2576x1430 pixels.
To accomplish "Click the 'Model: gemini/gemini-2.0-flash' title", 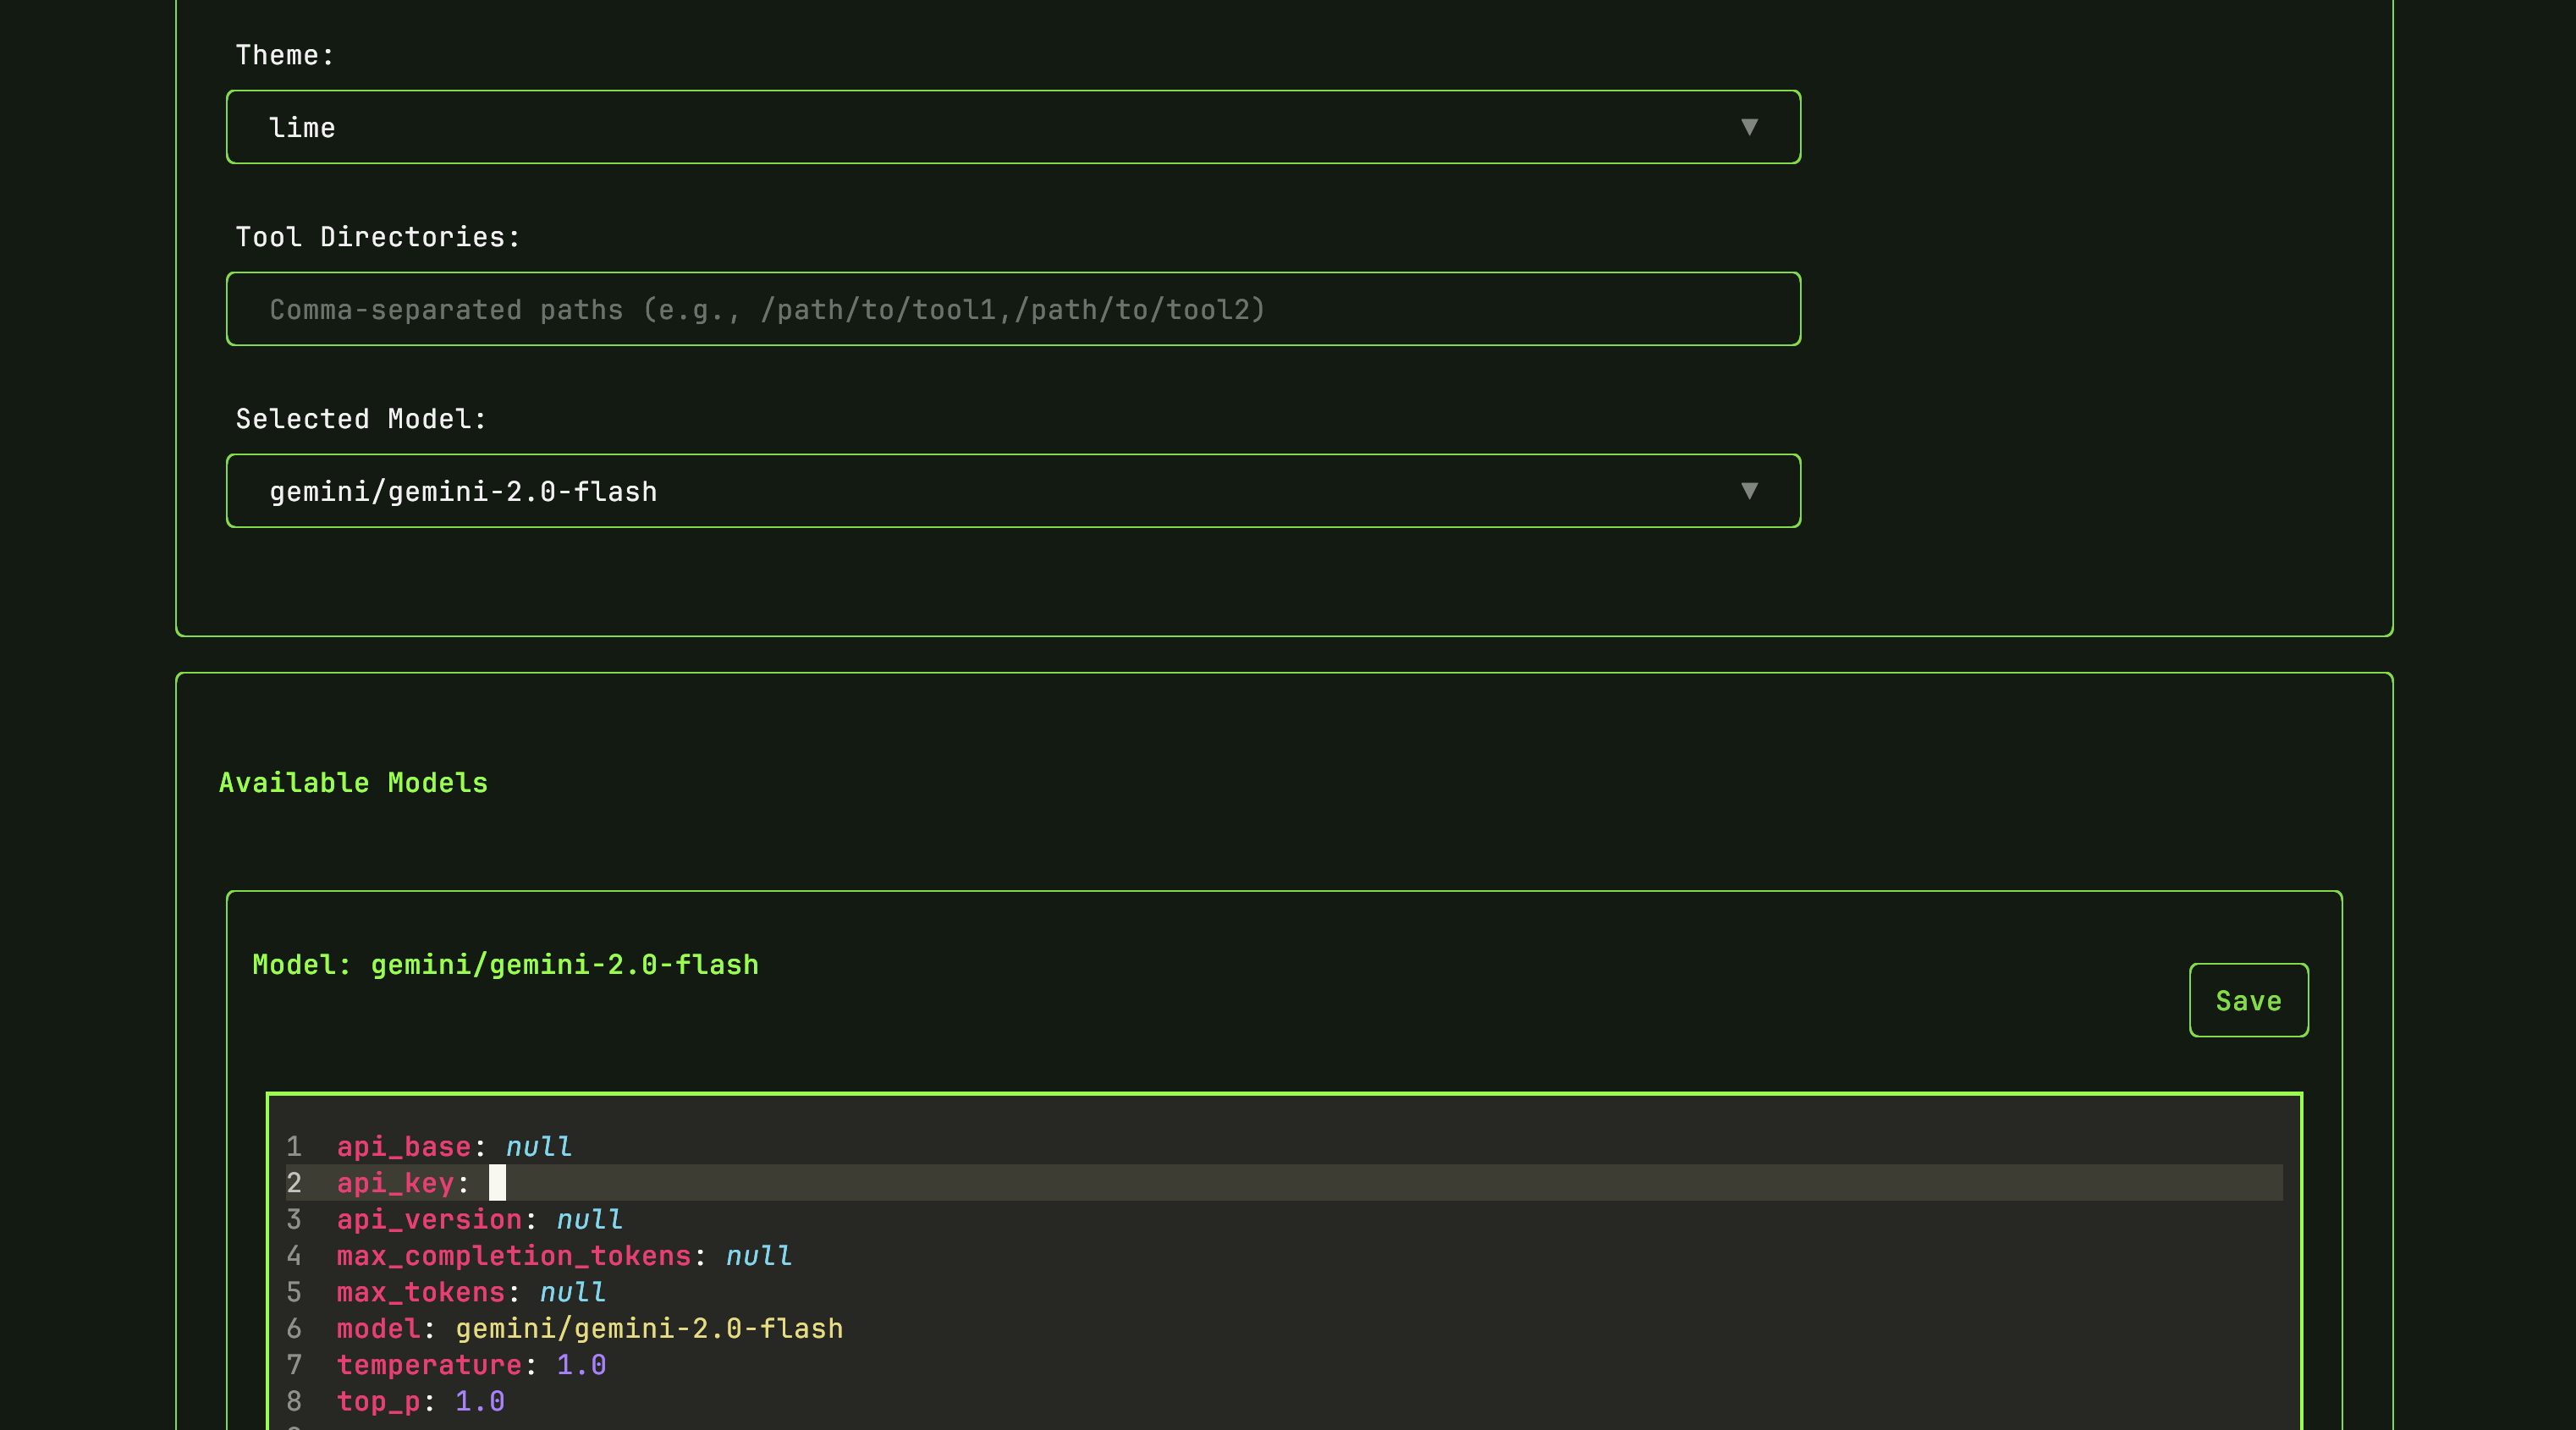I will (505, 964).
